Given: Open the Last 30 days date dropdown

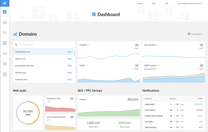Looking at the screenshot, I should click(x=196, y=34).
